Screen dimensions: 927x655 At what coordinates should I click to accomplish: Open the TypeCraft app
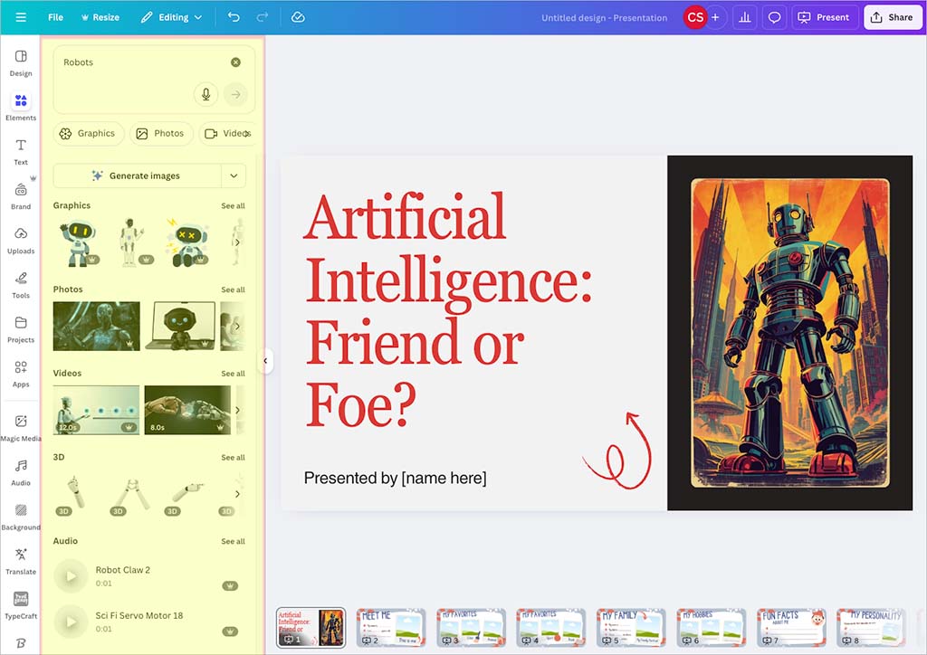click(20, 602)
